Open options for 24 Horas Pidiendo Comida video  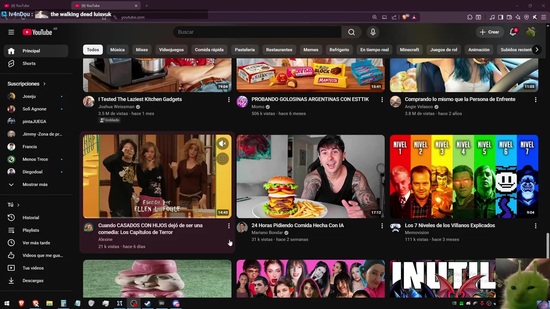click(382, 226)
